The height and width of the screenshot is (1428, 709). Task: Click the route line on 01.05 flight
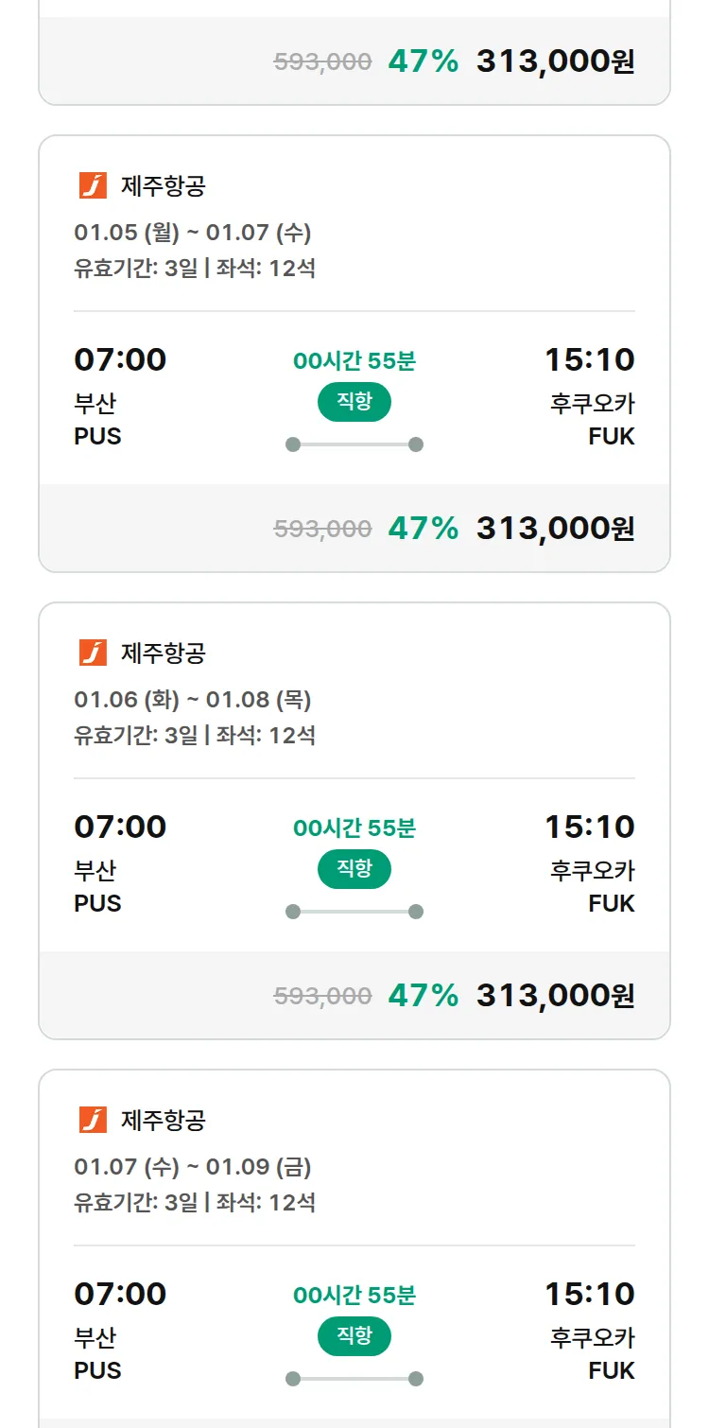[x=354, y=444]
